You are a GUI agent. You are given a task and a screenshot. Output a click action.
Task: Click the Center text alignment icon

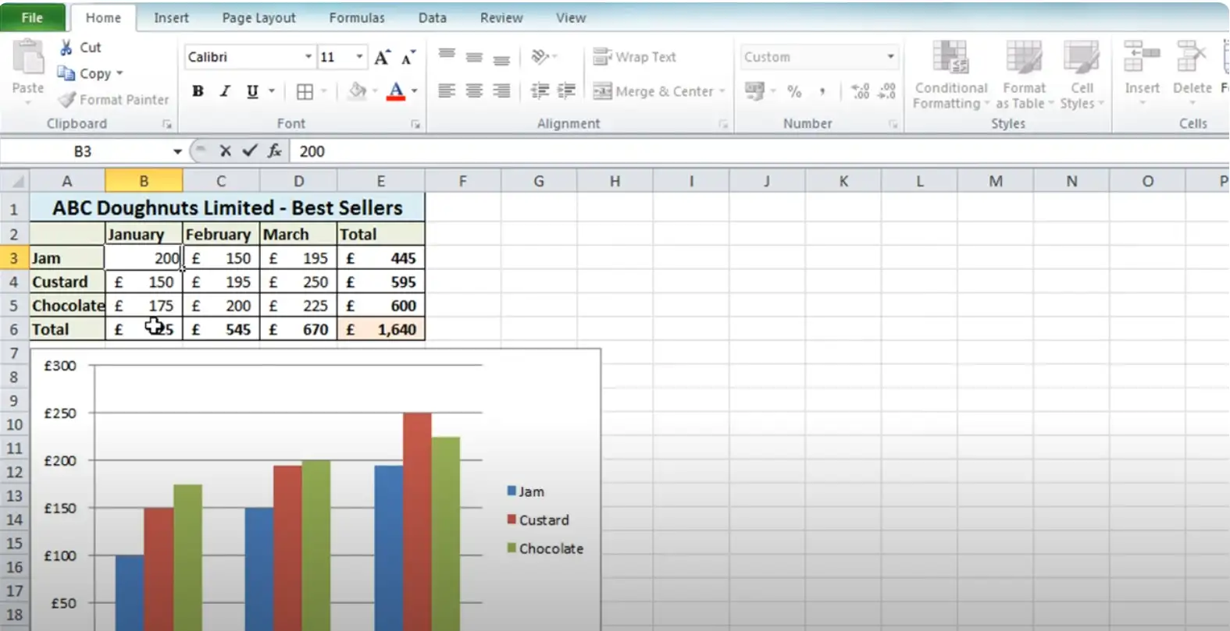coord(474,91)
